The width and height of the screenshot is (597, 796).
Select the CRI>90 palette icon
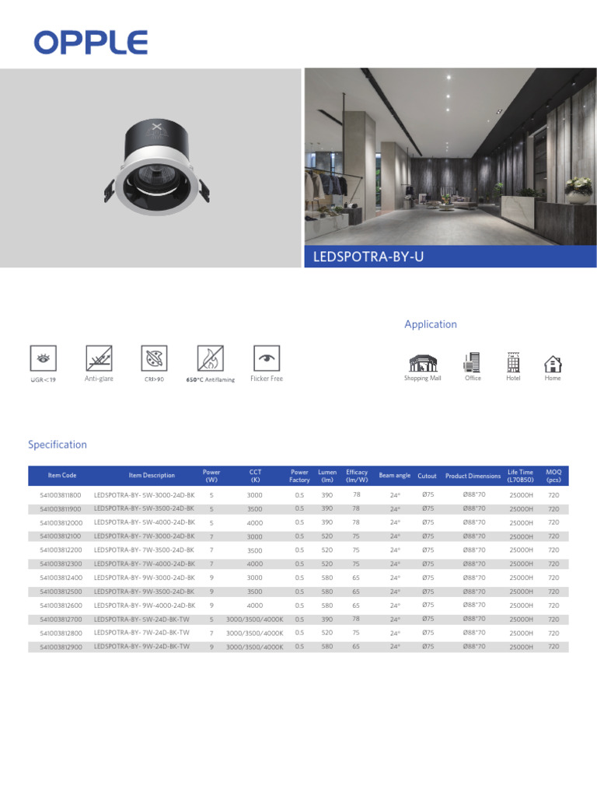pos(155,358)
